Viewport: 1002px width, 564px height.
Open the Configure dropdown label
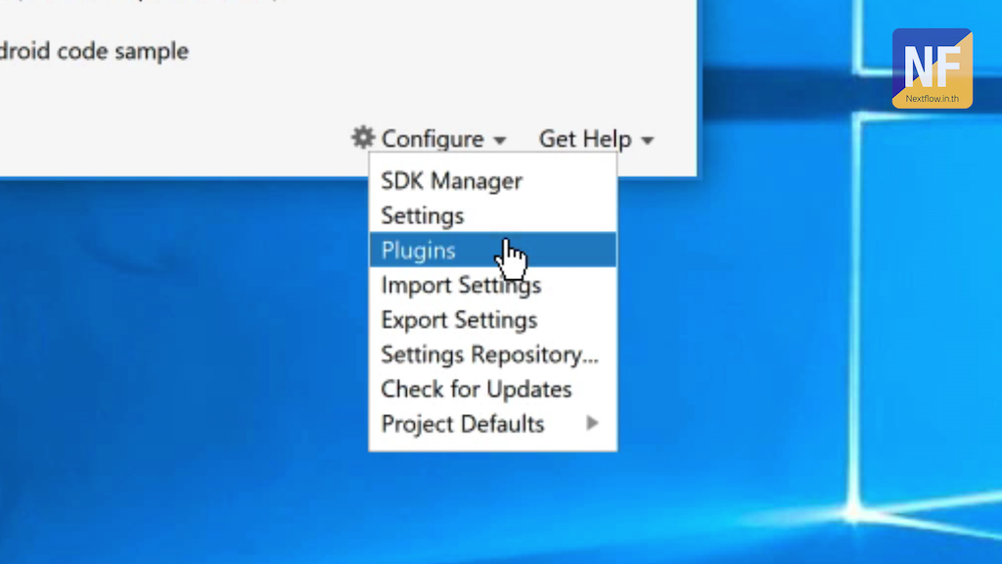[432, 140]
